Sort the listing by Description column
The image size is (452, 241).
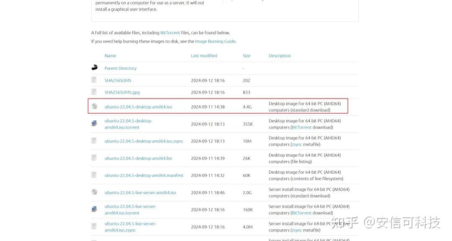(x=280, y=56)
